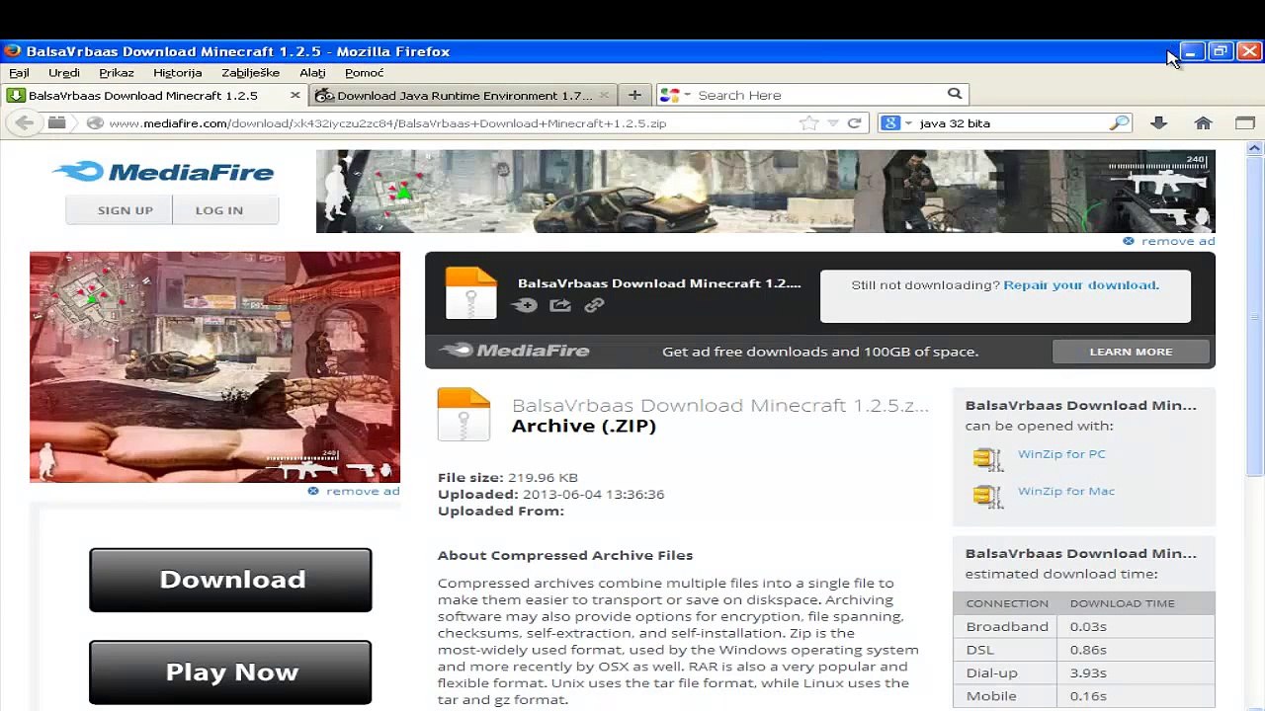This screenshot has width=1265, height=711.
Task: Switch to the BalsaVrbaas Download Minecraft tab
Action: pos(155,95)
